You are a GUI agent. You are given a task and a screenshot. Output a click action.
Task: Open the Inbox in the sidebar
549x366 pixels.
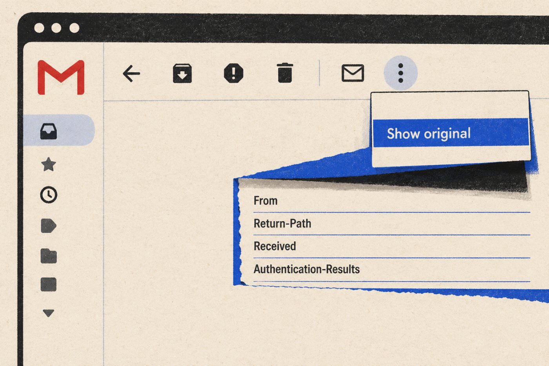[59, 130]
